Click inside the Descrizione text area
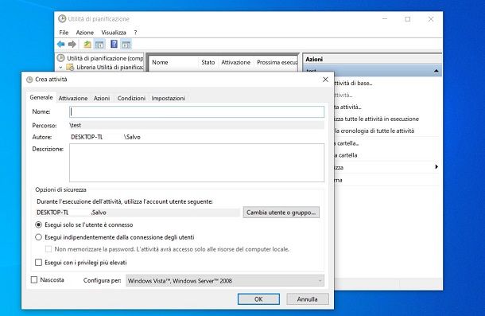485x316 pixels. click(196, 162)
